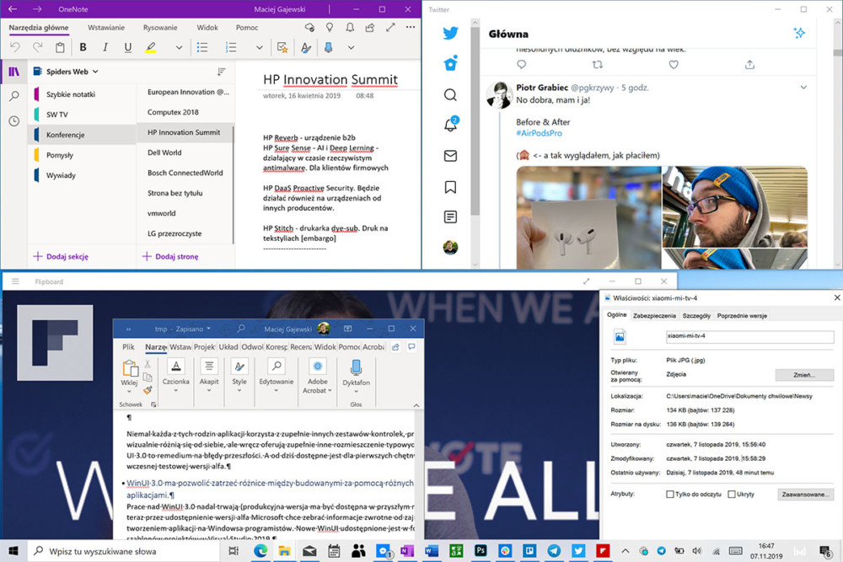Share the OneNote page
The height and width of the screenshot is (562, 843).
[370, 28]
